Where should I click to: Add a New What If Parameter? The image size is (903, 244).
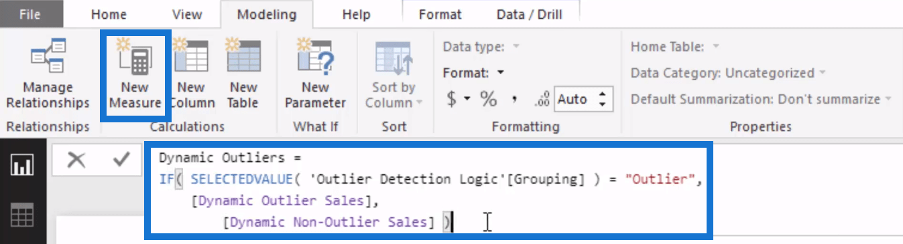pyautogui.click(x=315, y=74)
